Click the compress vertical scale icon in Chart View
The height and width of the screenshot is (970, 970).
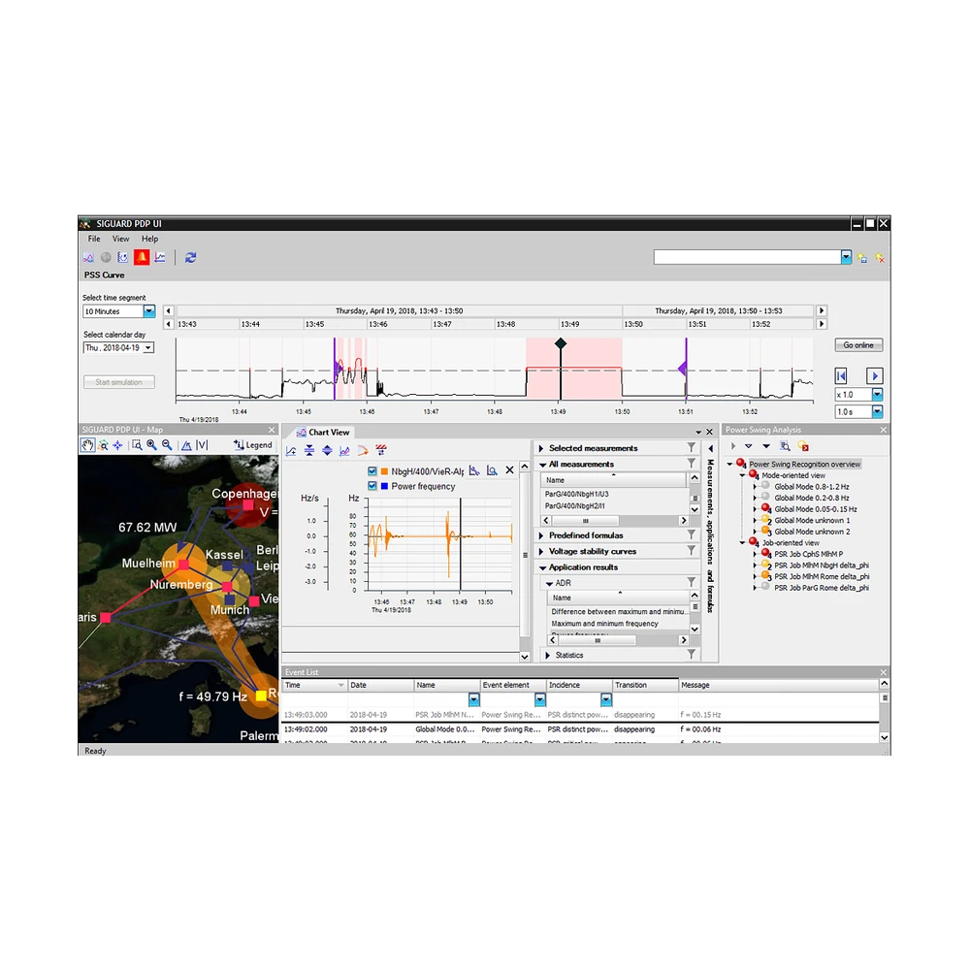click(x=309, y=451)
